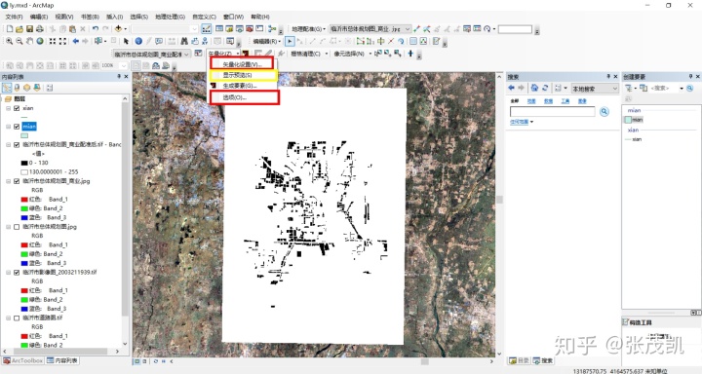Click the Refresh icon in Search panel
Screen dimensions: 702x374
(x=545, y=88)
